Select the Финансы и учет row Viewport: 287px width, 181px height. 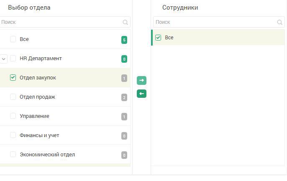click(x=65, y=135)
